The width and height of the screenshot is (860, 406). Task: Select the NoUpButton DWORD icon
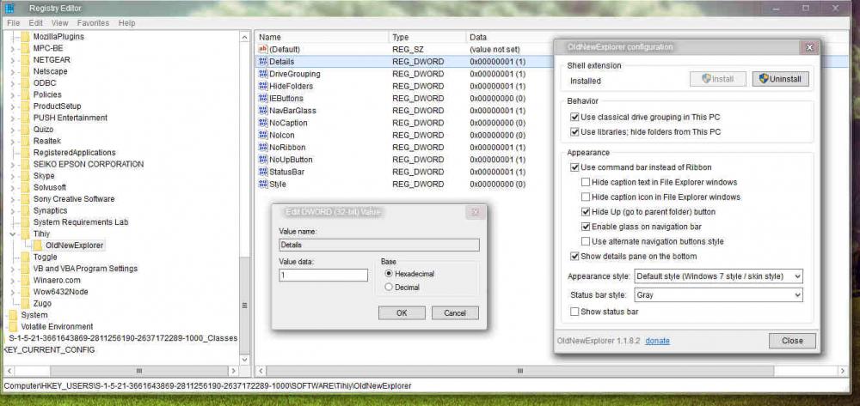pyautogui.click(x=262, y=160)
